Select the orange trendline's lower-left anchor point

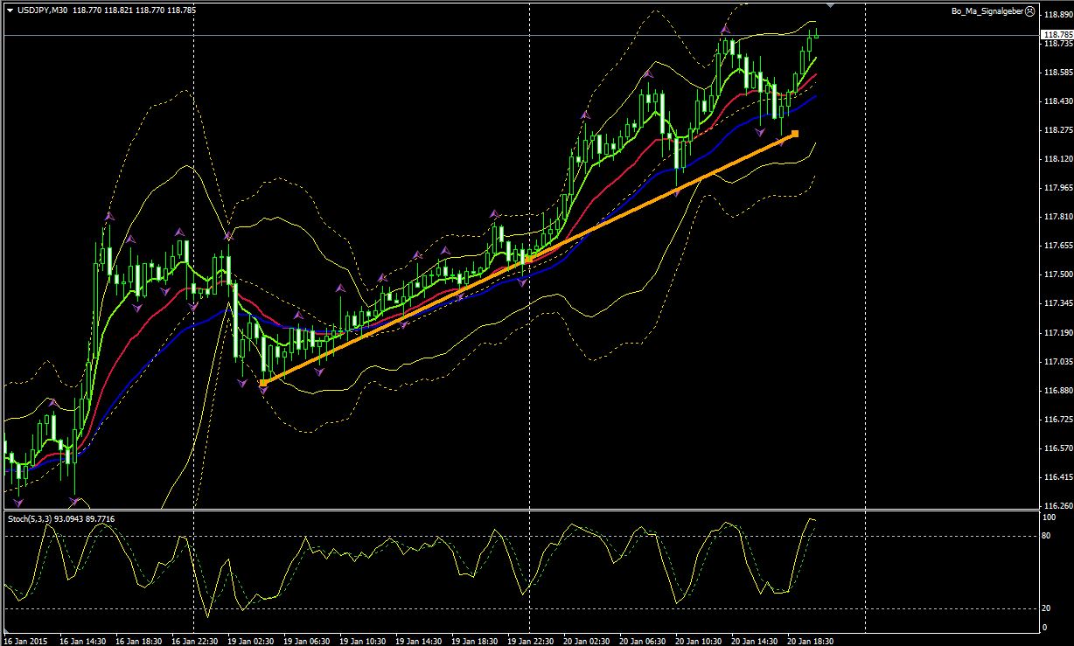pos(263,382)
